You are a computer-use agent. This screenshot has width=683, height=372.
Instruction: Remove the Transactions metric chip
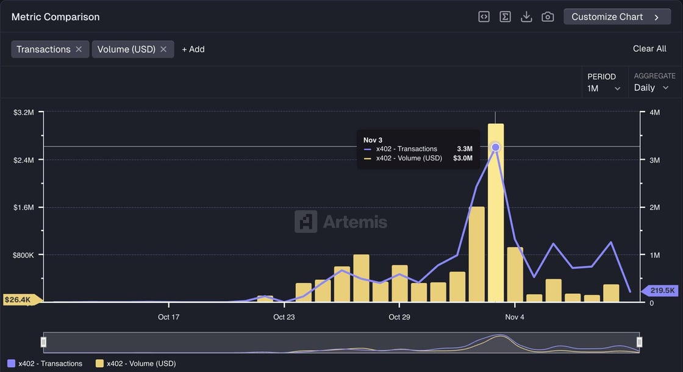coord(79,49)
